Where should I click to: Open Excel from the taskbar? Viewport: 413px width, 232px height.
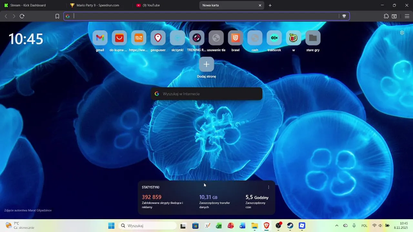(219, 226)
